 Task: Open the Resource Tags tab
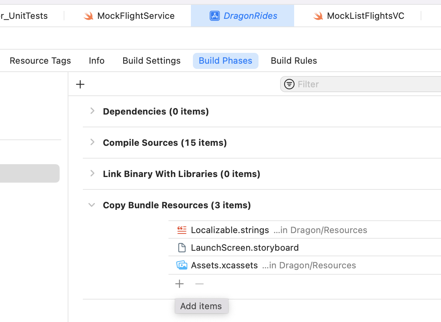coord(40,61)
